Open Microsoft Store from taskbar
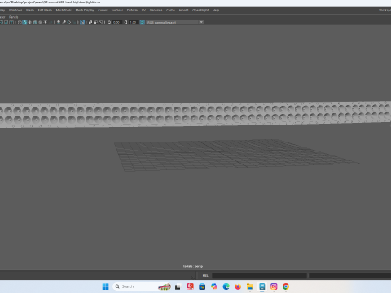 202,286
